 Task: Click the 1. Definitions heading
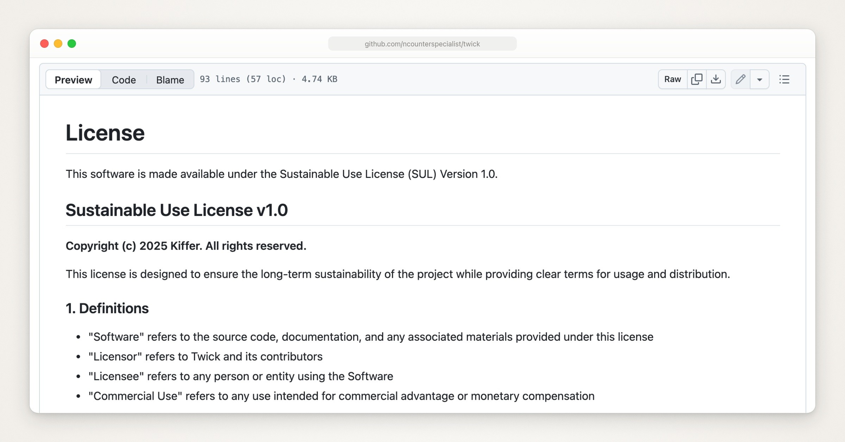coord(107,308)
